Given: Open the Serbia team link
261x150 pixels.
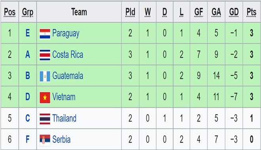Looking at the screenshot, I should pos(61,139).
